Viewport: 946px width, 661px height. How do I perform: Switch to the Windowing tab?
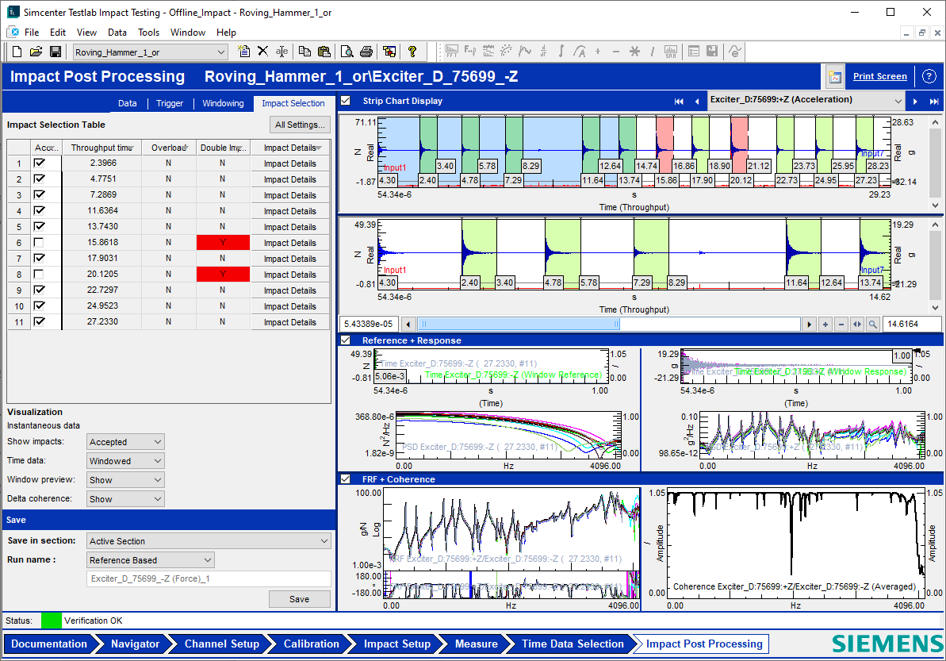[x=223, y=103]
